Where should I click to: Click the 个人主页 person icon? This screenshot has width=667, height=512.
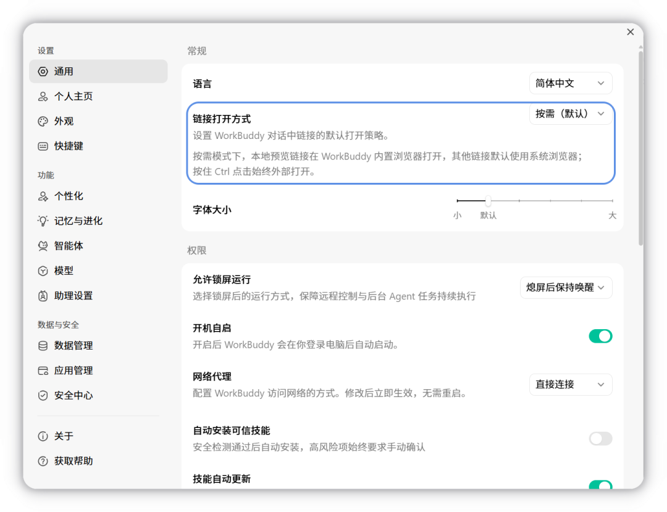43,96
